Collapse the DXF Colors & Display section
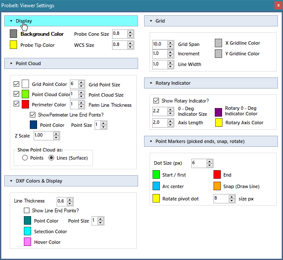The width and height of the screenshot is (283, 260). pyautogui.click(x=71, y=181)
